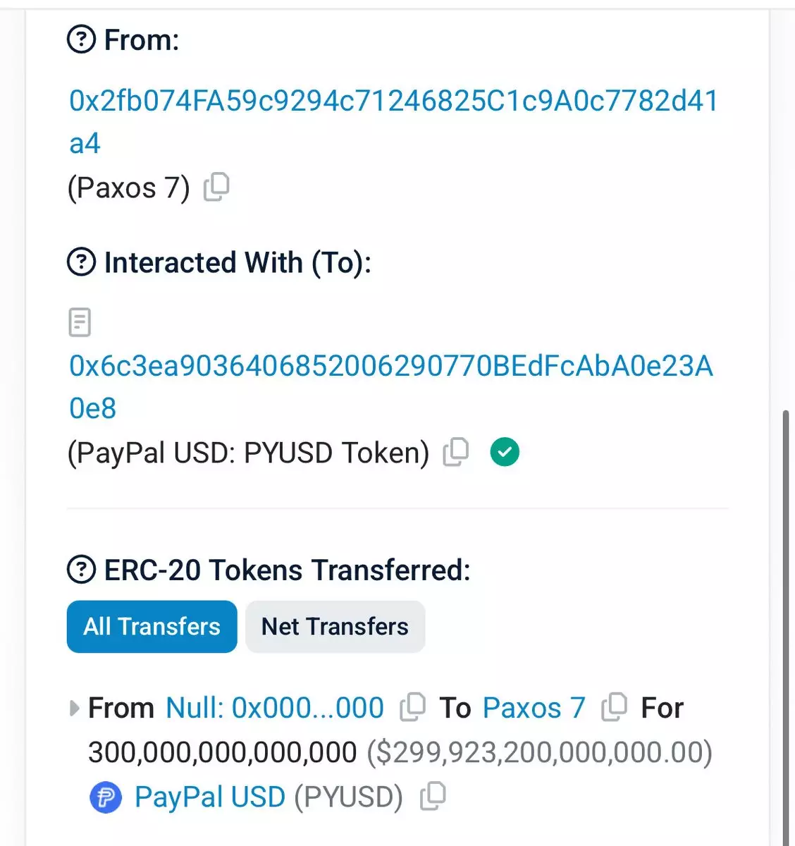795x846 pixels.
Task: Copy the Null address in transfer row
Action: (x=412, y=707)
